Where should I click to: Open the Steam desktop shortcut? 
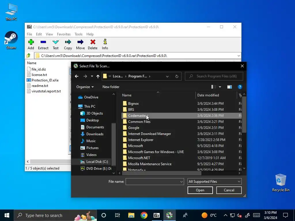pos(11,40)
